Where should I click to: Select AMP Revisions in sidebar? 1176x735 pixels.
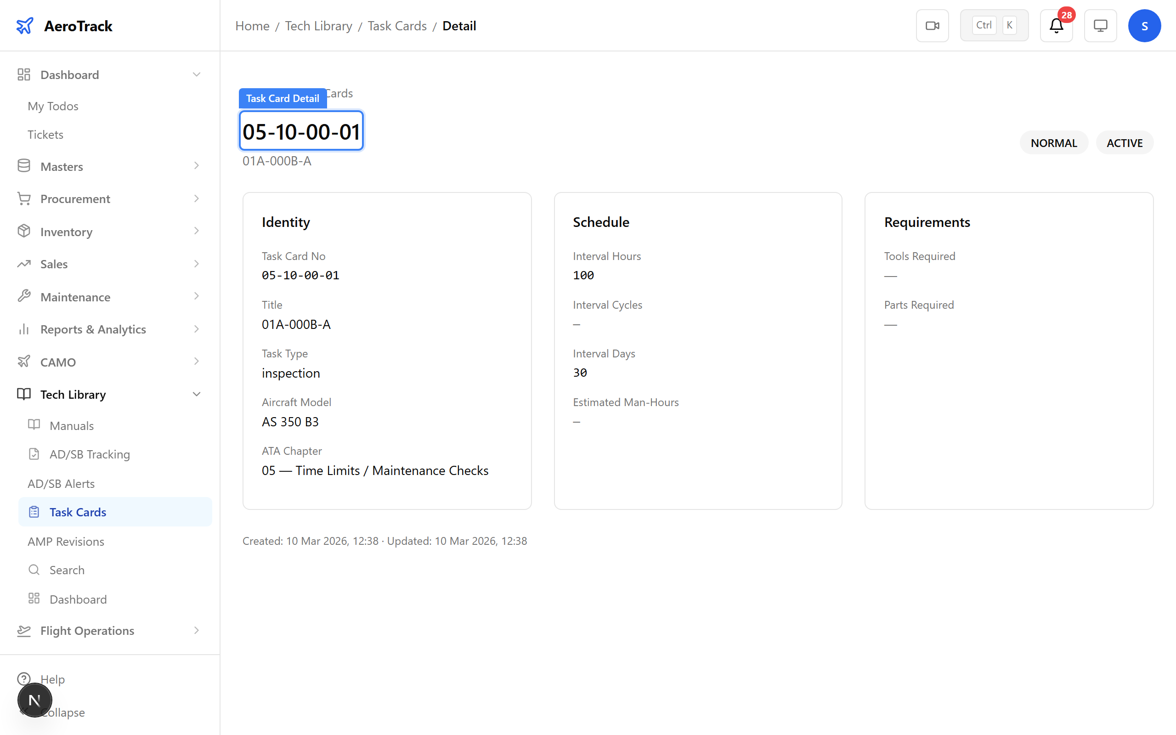pos(66,541)
